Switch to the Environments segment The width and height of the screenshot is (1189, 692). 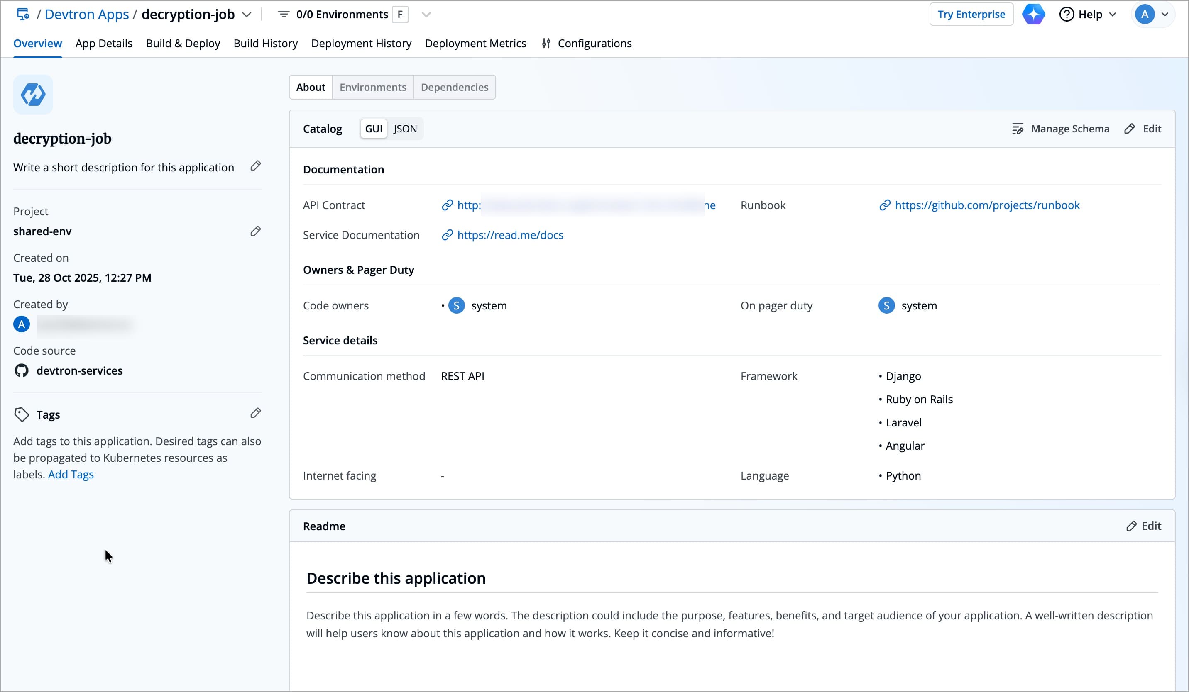coord(373,87)
